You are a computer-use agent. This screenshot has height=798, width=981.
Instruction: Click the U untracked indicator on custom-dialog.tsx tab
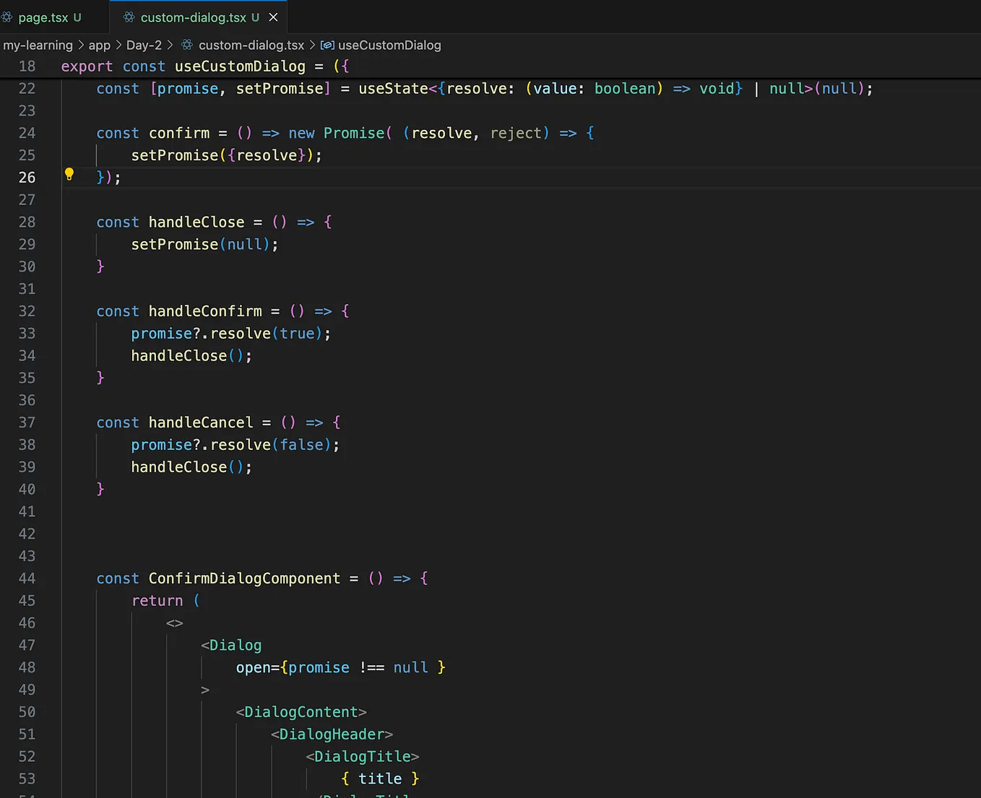point(257,17)
